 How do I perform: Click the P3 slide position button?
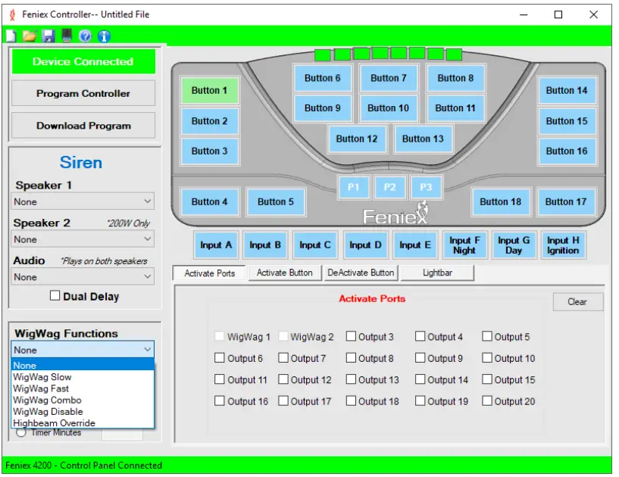[x=426, y=187]
